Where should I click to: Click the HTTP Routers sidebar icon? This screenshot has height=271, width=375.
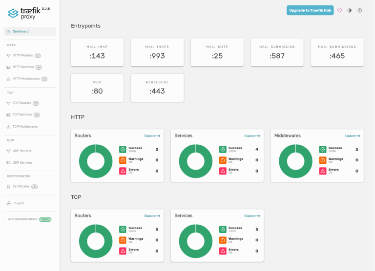coord(8,56)
